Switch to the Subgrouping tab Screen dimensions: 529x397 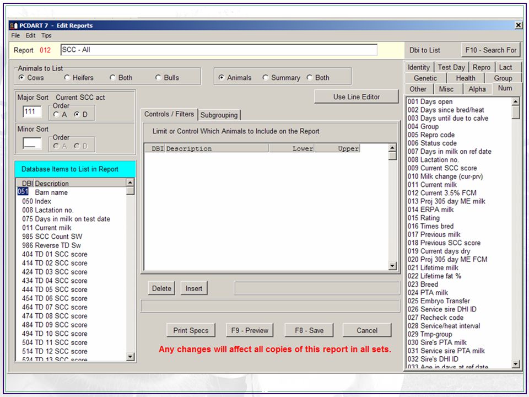tap(219, 115)
